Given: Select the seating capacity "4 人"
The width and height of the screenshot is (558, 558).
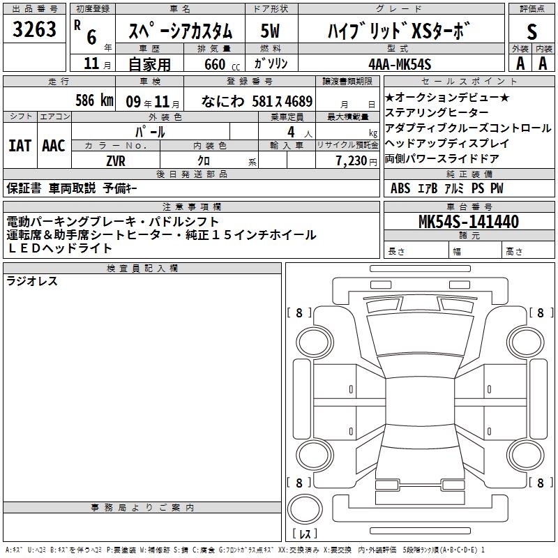Looking at the screenshot, I should click(299, 133).
